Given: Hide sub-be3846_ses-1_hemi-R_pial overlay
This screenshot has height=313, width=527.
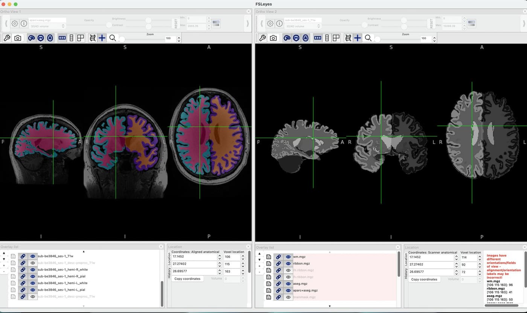Looking at the screenshot, I should [x=33, y=276].
